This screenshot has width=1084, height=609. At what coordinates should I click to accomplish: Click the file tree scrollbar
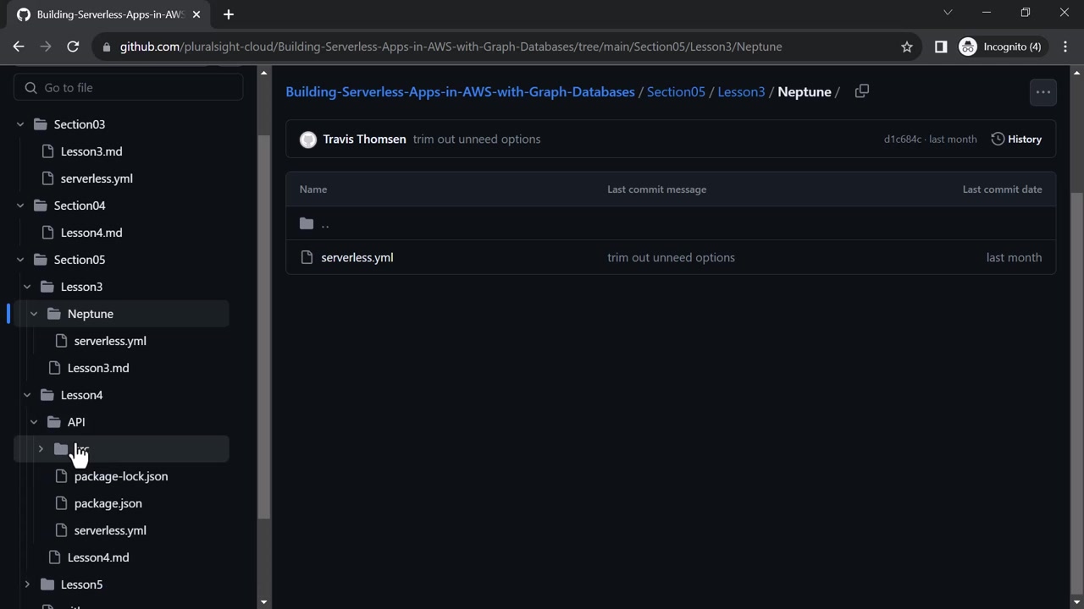click(x=264, y=326)
